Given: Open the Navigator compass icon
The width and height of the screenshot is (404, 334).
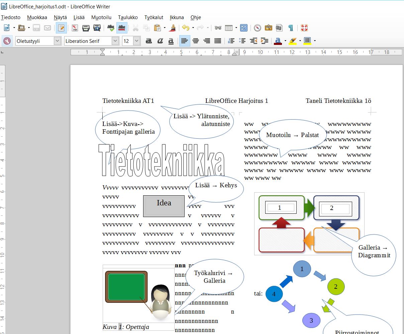Looking at the screenshot, I should [x=257, y=28].
